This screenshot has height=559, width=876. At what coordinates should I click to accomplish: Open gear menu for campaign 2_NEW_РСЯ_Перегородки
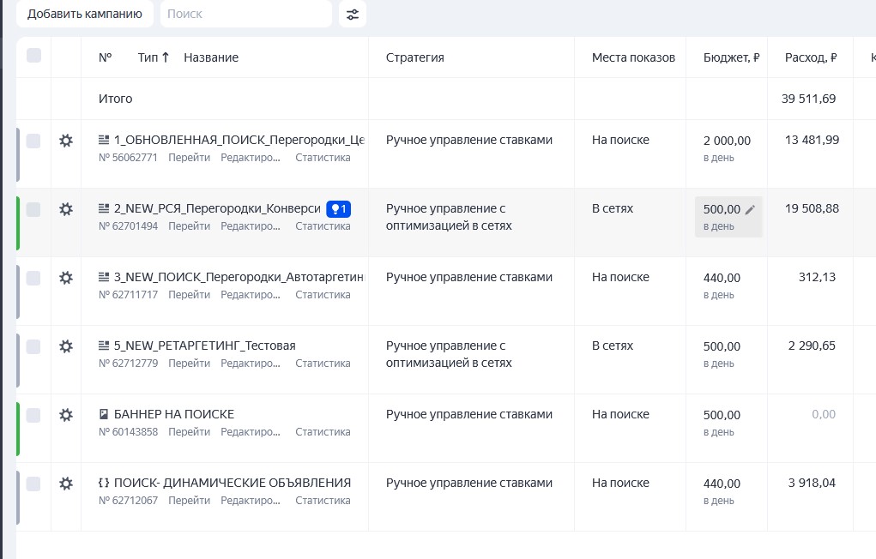[x=66, y=209]
